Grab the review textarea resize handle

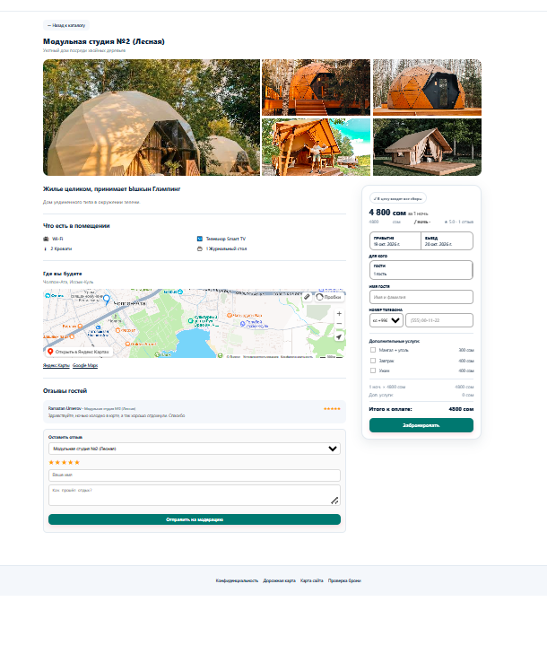coord(334,501)
